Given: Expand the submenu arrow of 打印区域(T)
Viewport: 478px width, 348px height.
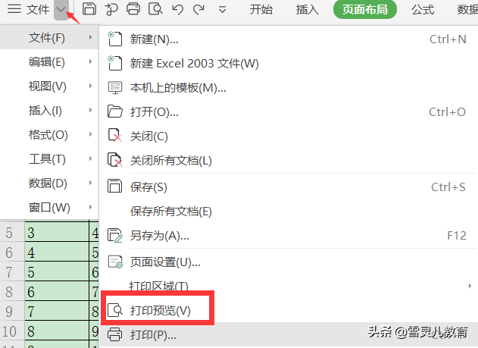Looking at the screenshot, I should click(x=470, y=286).
